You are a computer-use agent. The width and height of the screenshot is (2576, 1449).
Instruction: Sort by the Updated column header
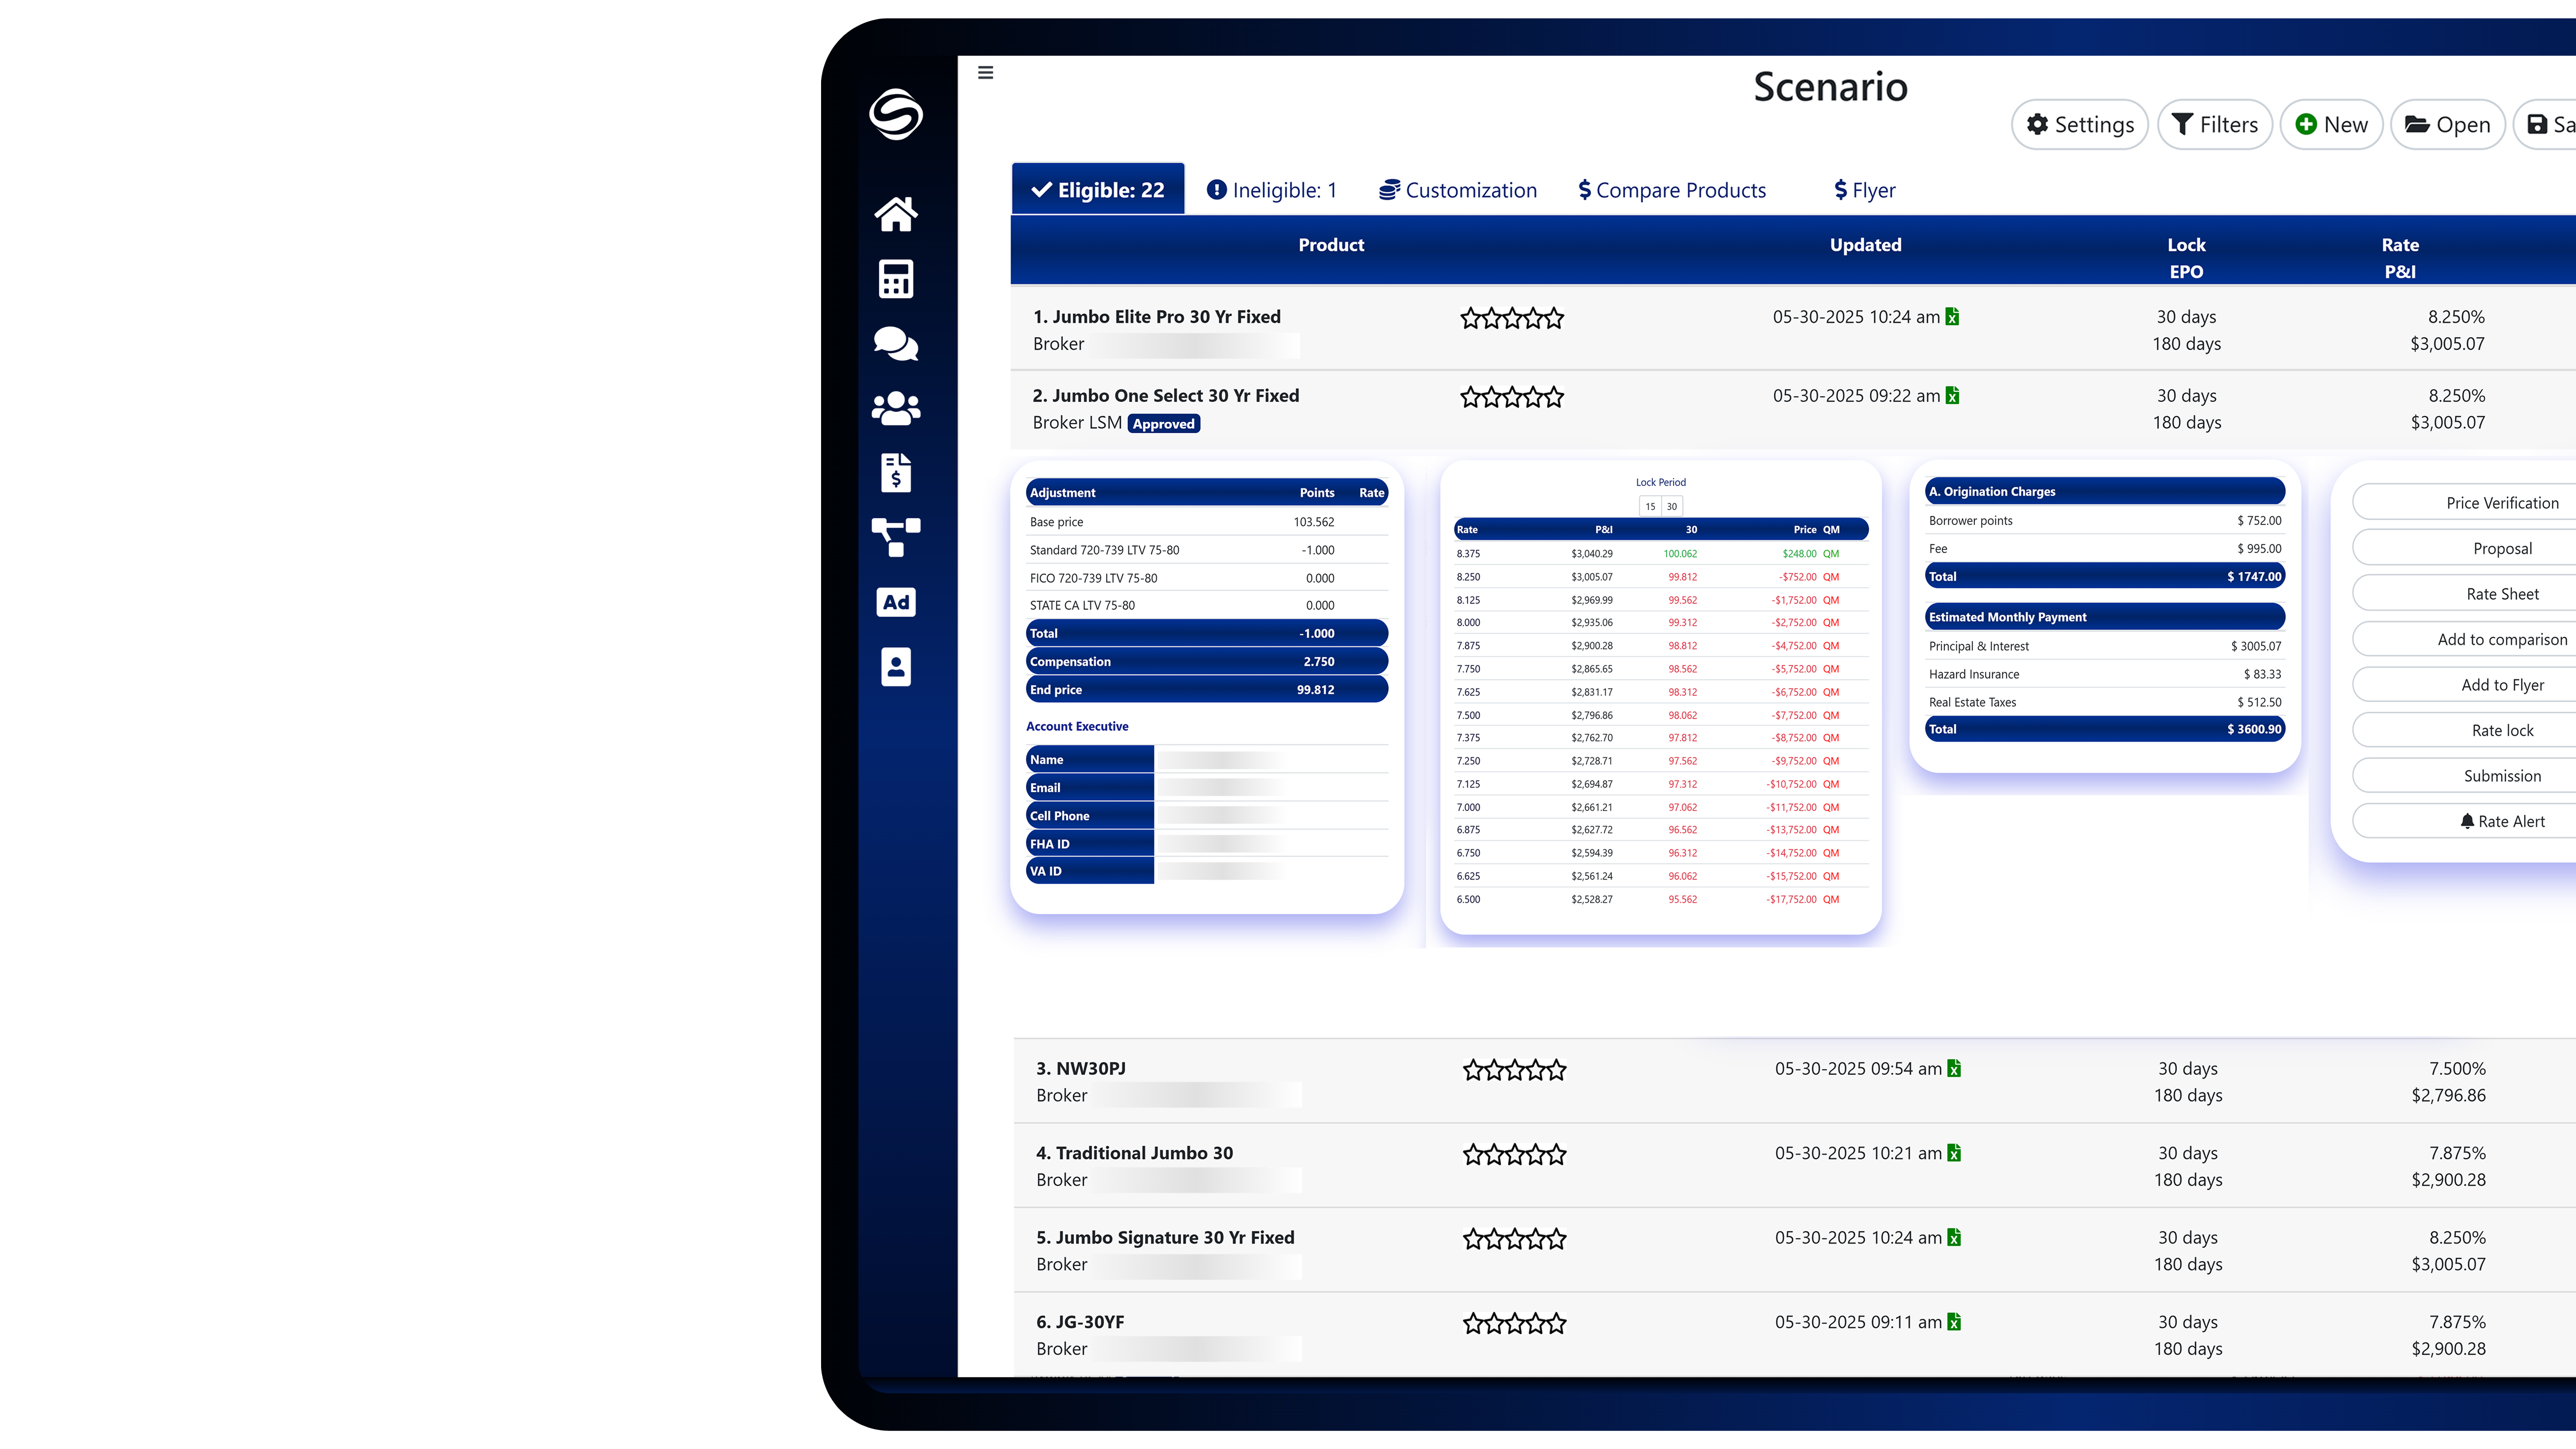[1866, 245]
